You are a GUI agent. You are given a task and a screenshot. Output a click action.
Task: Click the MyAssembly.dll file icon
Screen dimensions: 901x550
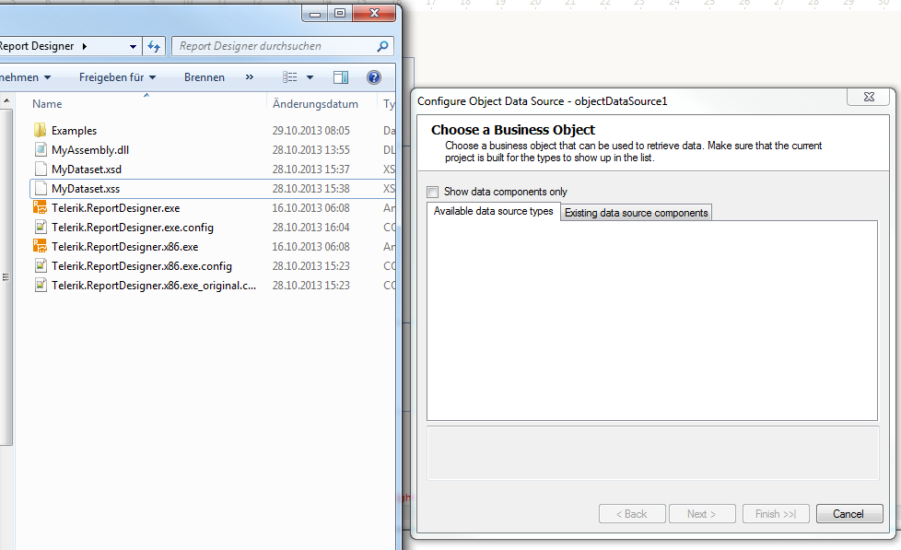(x=41, y=150)
